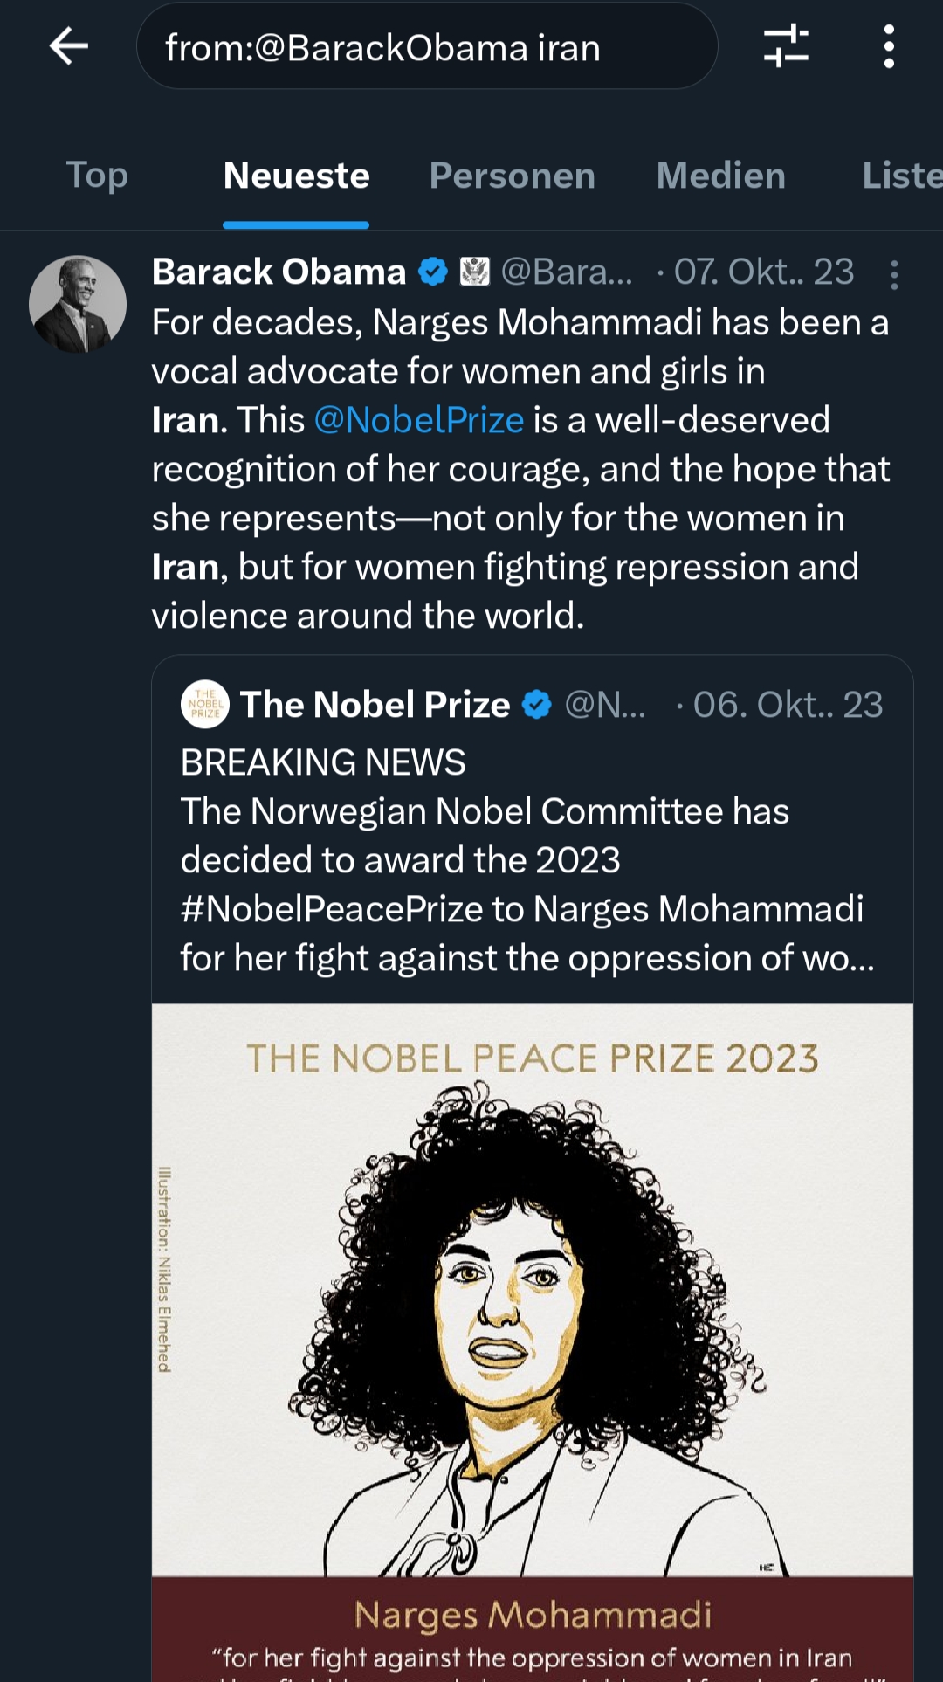The image size is (943, 1682).
Task: Tap Barack Obama's verified badge
Action: point(433,272)
